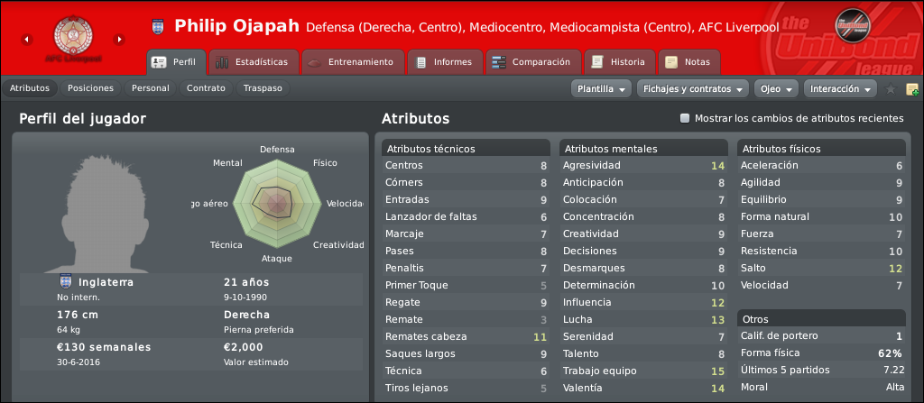924x403 pixels.
Task: Click the previous player arrow icon
Action: pyautogui.click(x=26, y=40)
